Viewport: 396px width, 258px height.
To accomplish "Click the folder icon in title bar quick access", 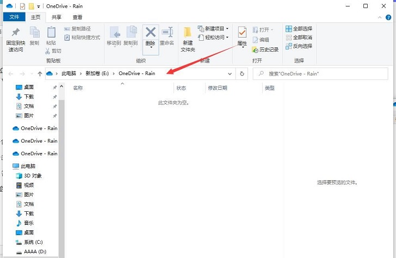I will pos(32,6).
